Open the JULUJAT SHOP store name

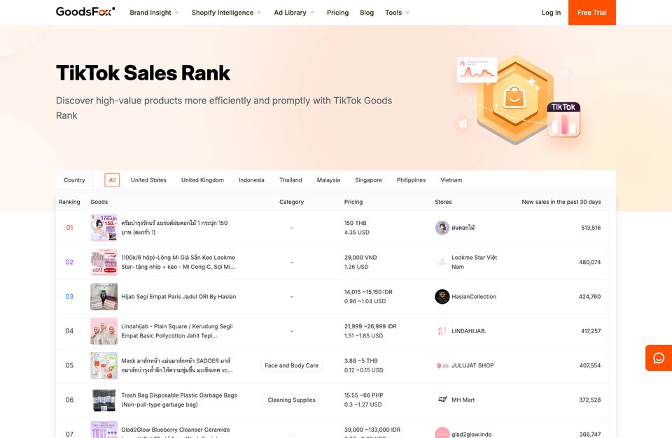pyautogui.click(x=472, y=365)
